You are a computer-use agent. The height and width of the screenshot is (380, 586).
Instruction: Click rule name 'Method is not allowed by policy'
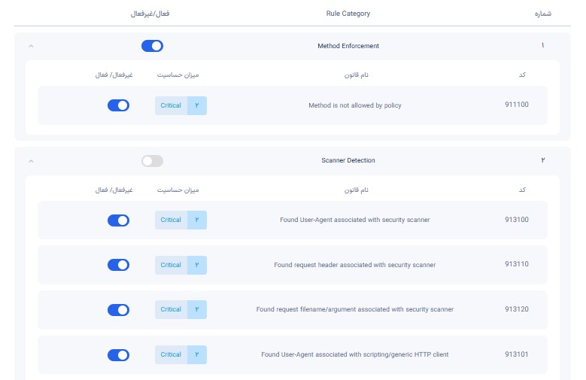[x=355, y=105]
